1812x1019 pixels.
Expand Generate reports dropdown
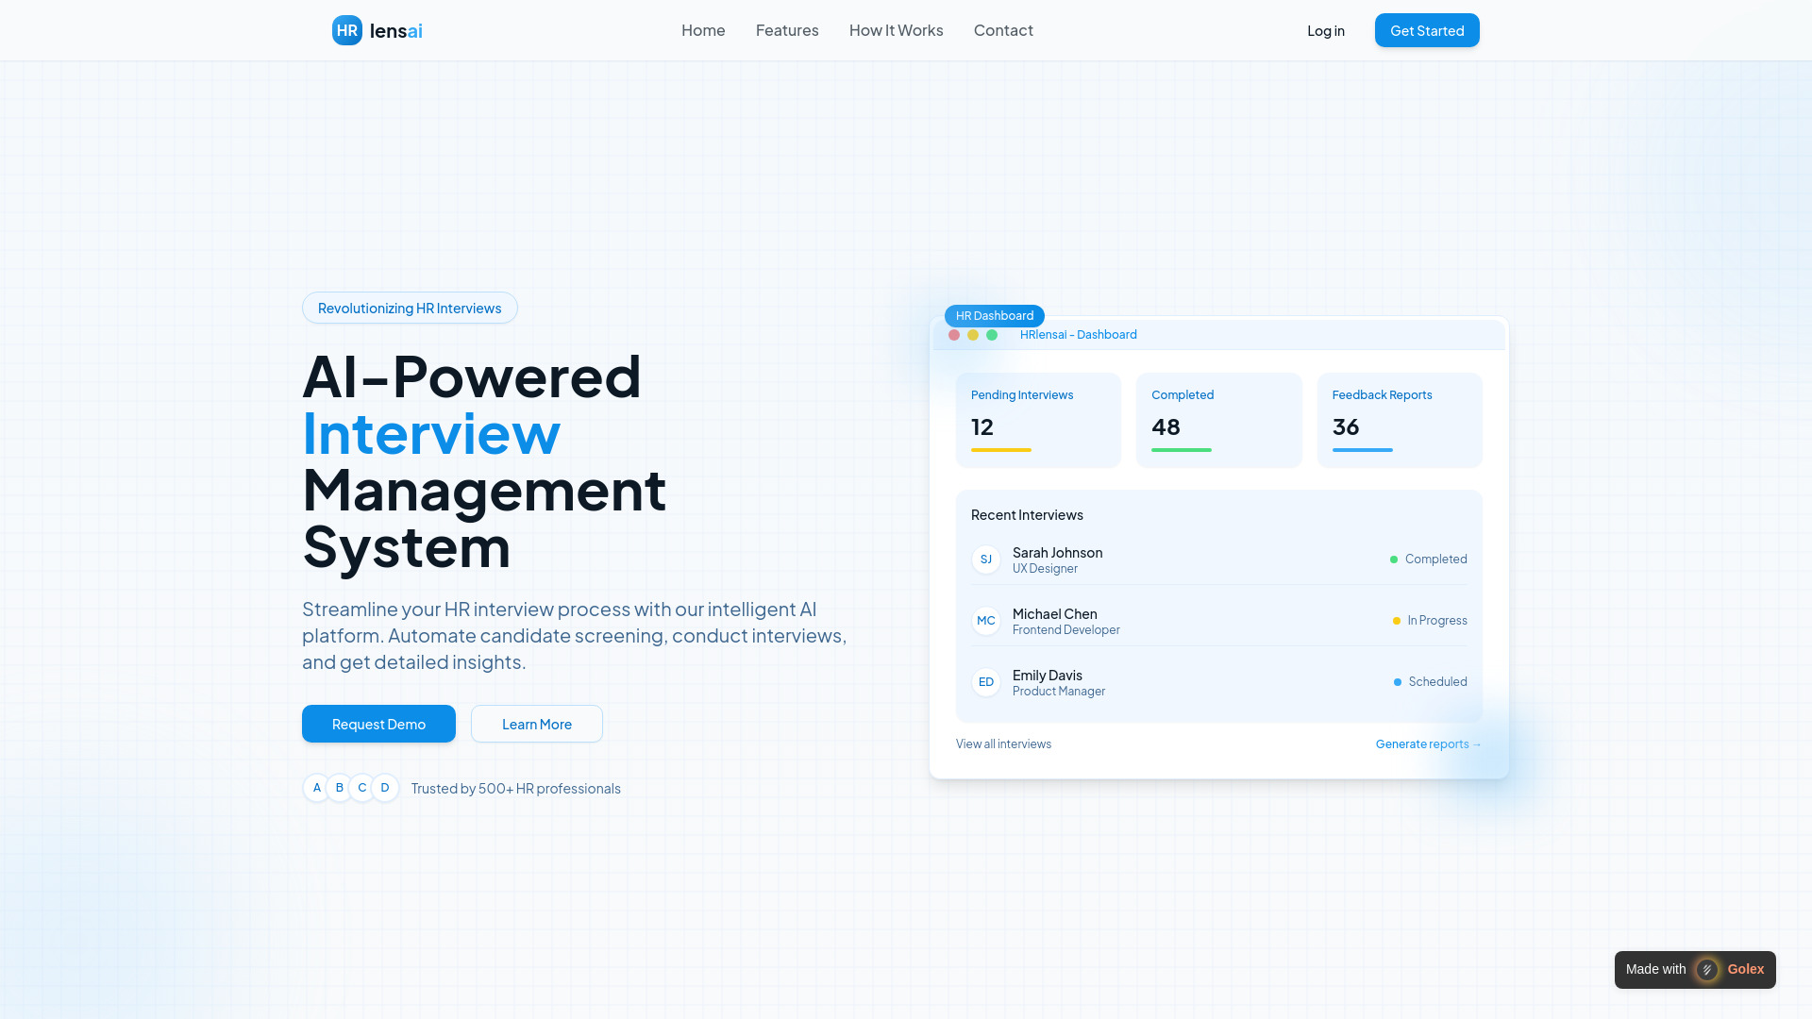click(1429, 743)
